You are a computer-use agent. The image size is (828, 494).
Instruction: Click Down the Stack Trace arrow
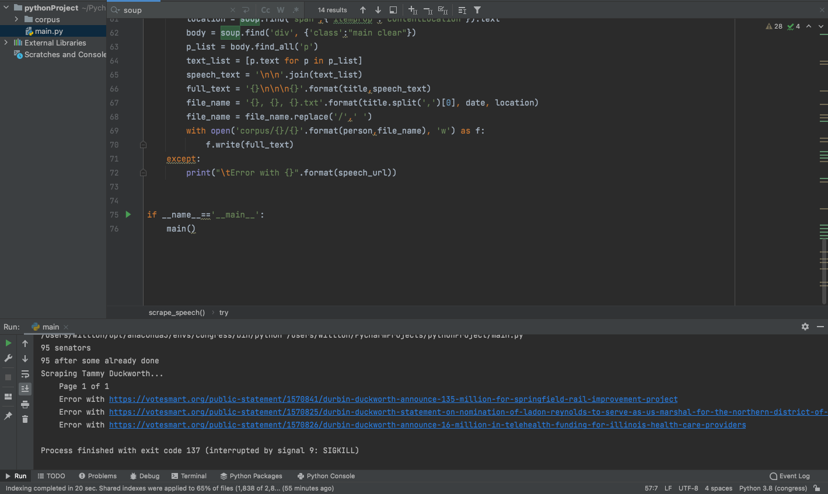click(25, 359)
